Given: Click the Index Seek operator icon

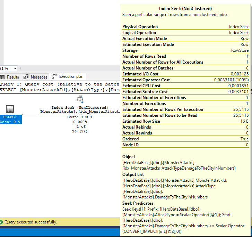Looking at the screenshot, I should (80, 99).
